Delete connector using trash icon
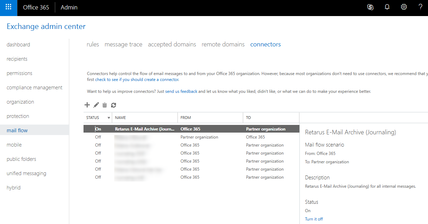 [104, 105]
